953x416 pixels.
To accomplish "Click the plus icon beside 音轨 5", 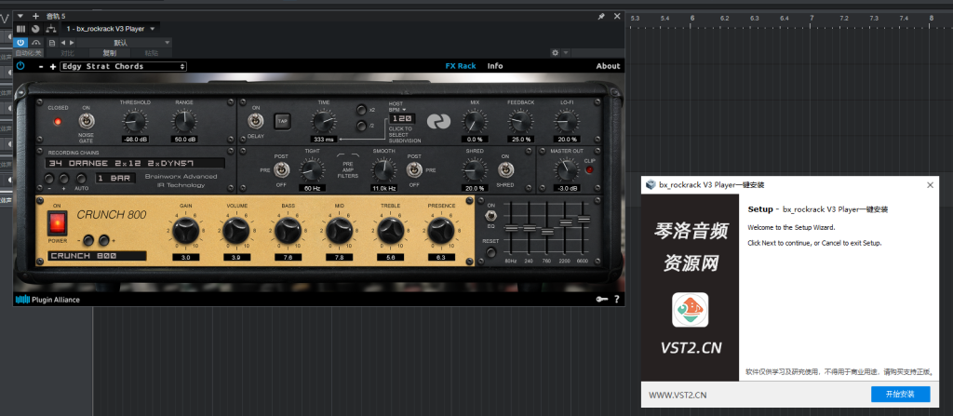I will (35, 16).
